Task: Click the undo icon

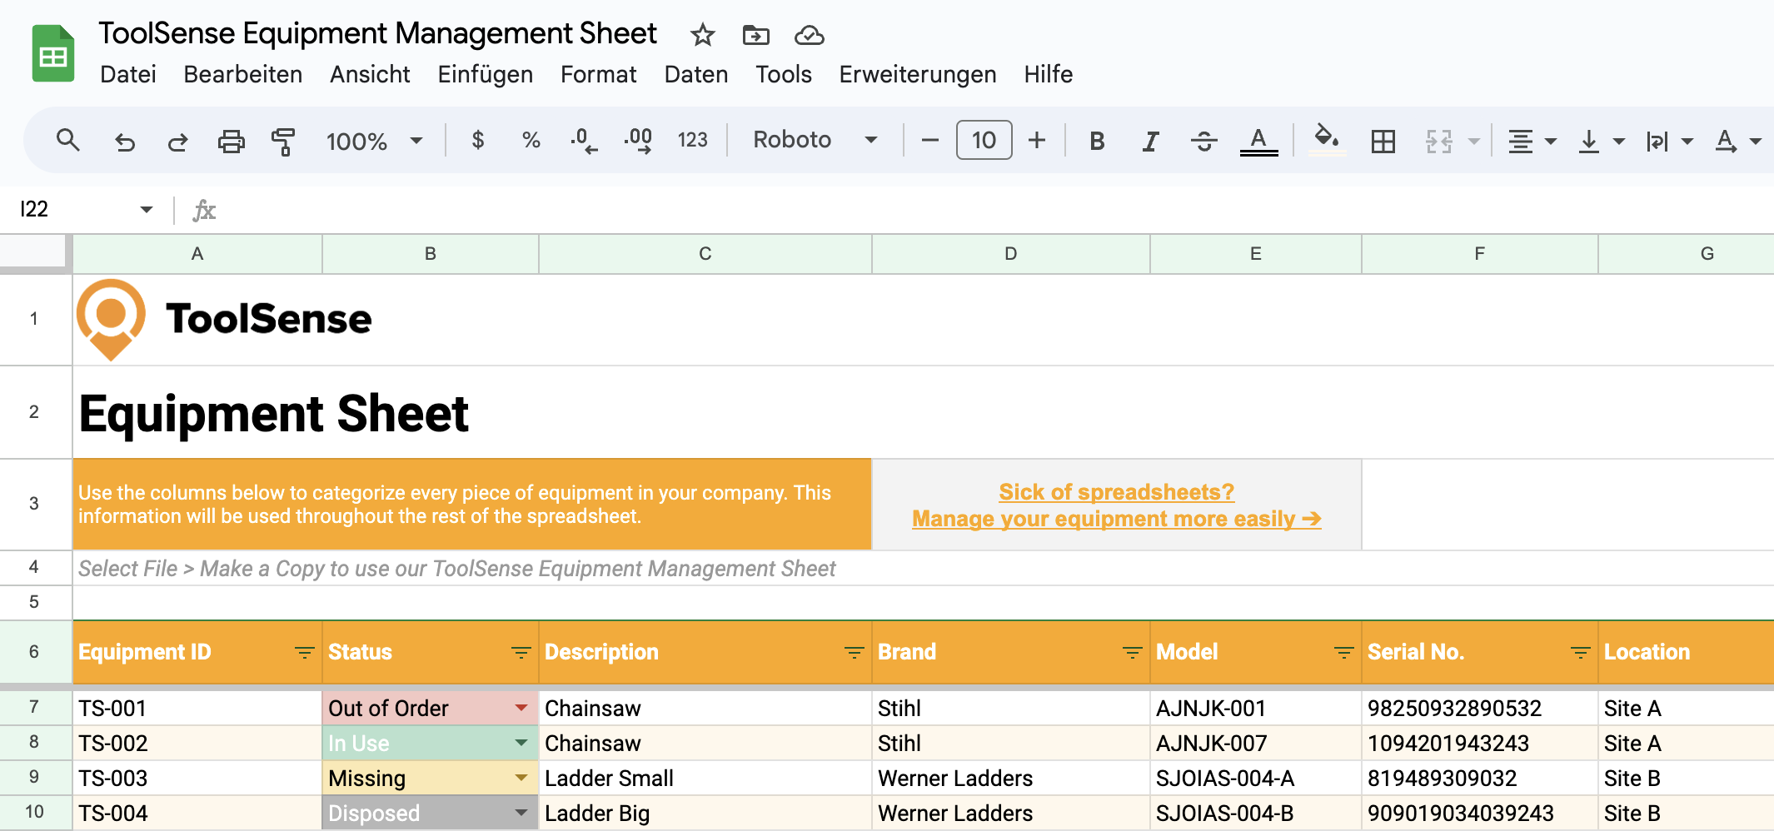Action: pos(125,141)
